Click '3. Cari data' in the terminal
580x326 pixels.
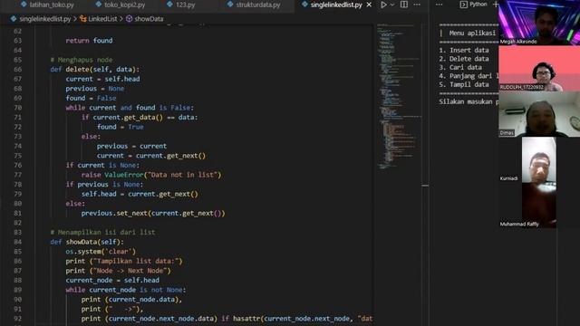click(460, 67)
